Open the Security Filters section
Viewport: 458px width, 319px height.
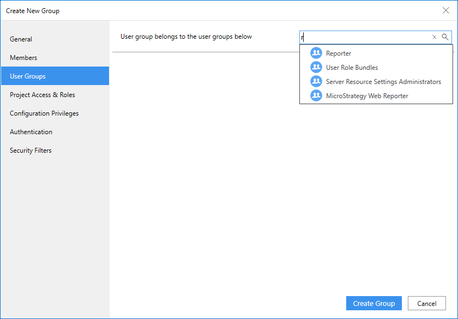tap(31, 151)
